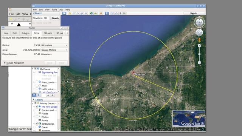Click the sunlight toolbar icon
The width and height of the screenshot is (242, 136).
96,14
